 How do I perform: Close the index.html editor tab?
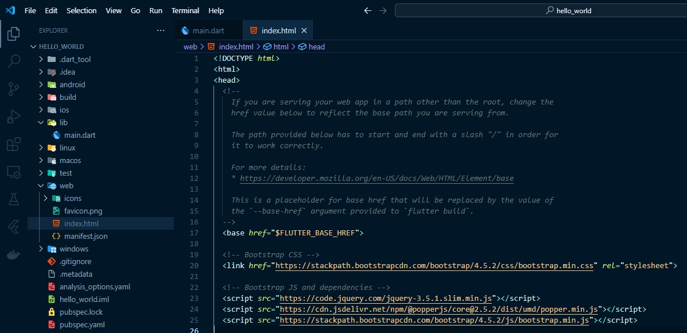[x=304, y=30]
